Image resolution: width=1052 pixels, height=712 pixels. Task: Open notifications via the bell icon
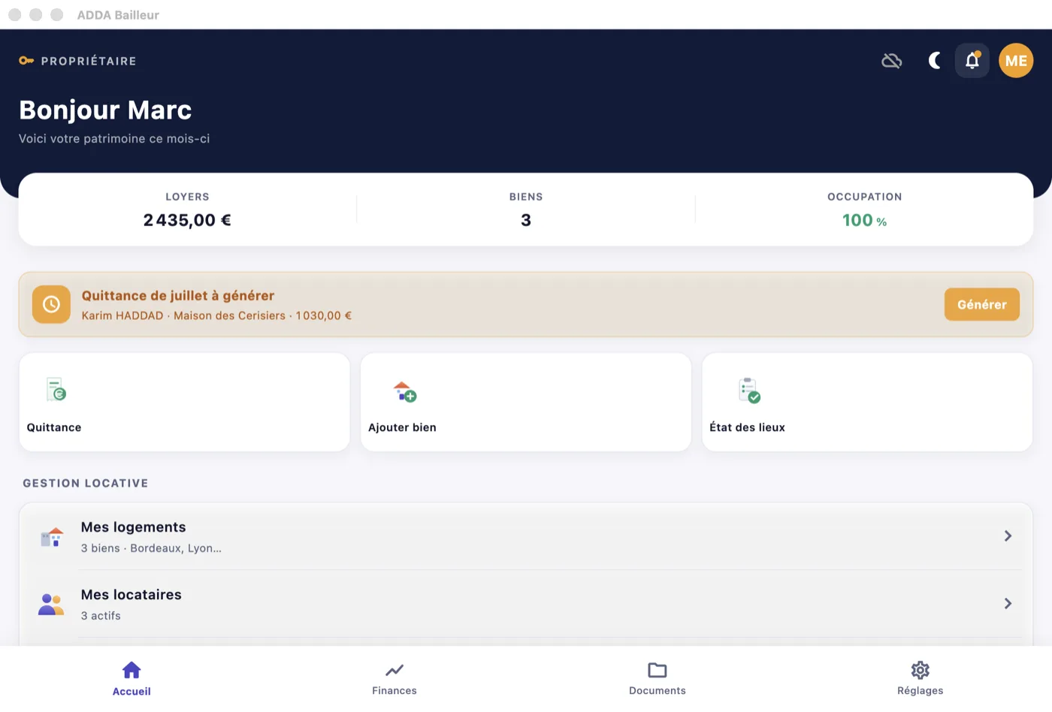tap(972, 61)
